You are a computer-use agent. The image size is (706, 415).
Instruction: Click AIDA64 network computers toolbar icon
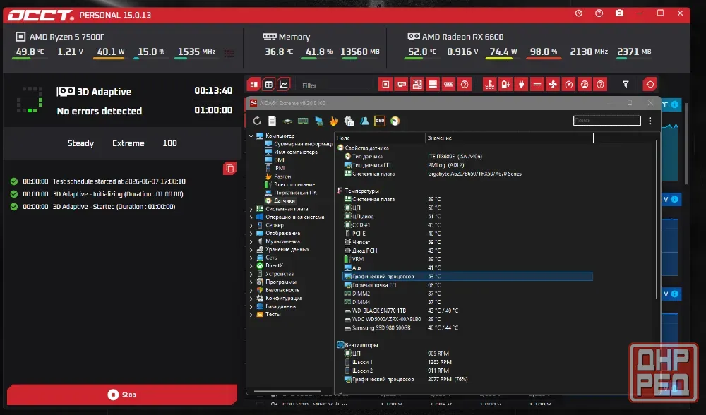pos(319,121)
